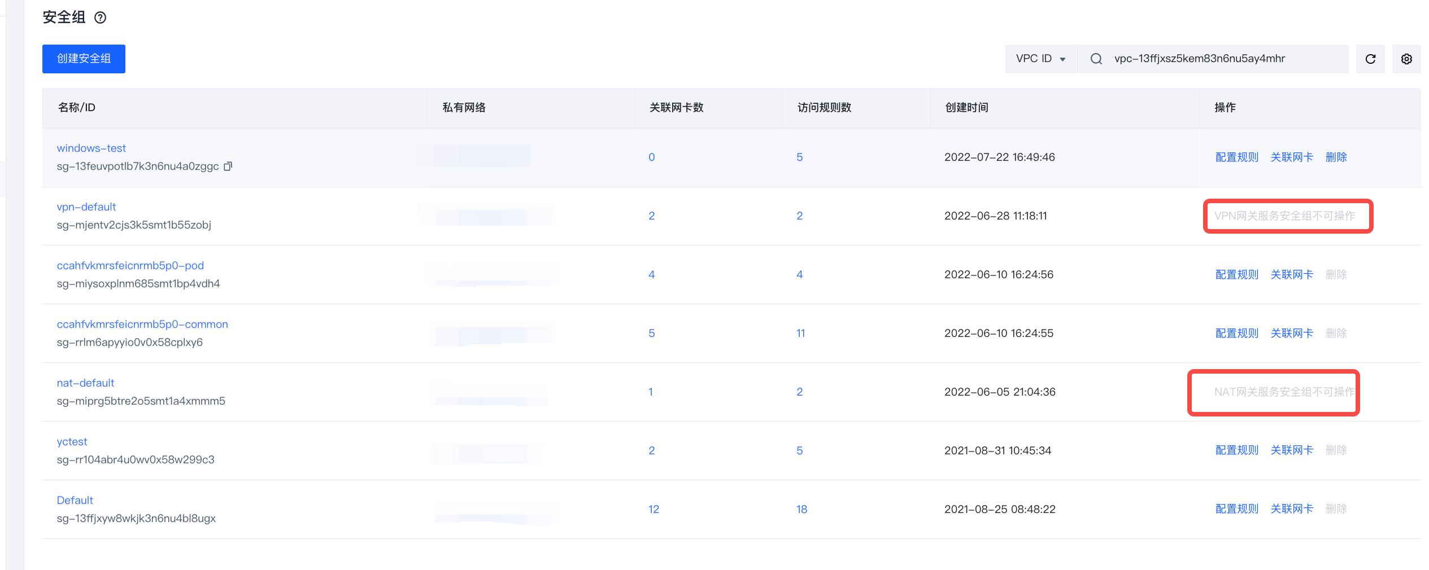The image size is (1429, 570).
Task: Copy the windows-test security group ID
Action: [228, 166]
